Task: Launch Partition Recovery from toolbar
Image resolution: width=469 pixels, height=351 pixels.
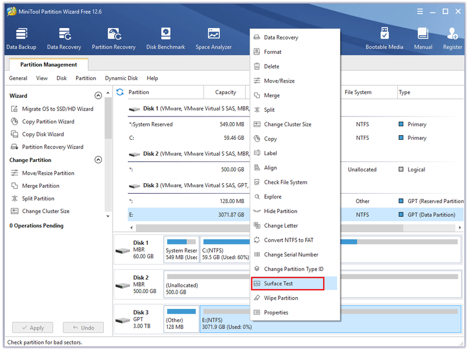Action: (114, 39)
